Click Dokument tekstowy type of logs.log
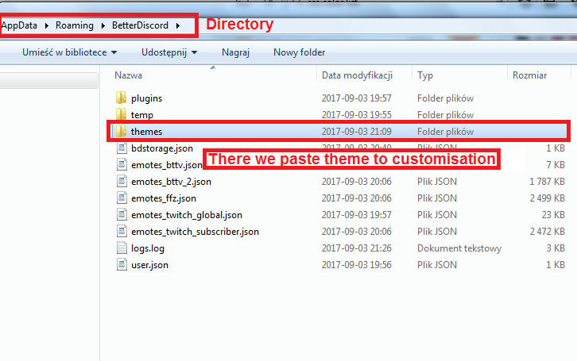 click(459, 248)
